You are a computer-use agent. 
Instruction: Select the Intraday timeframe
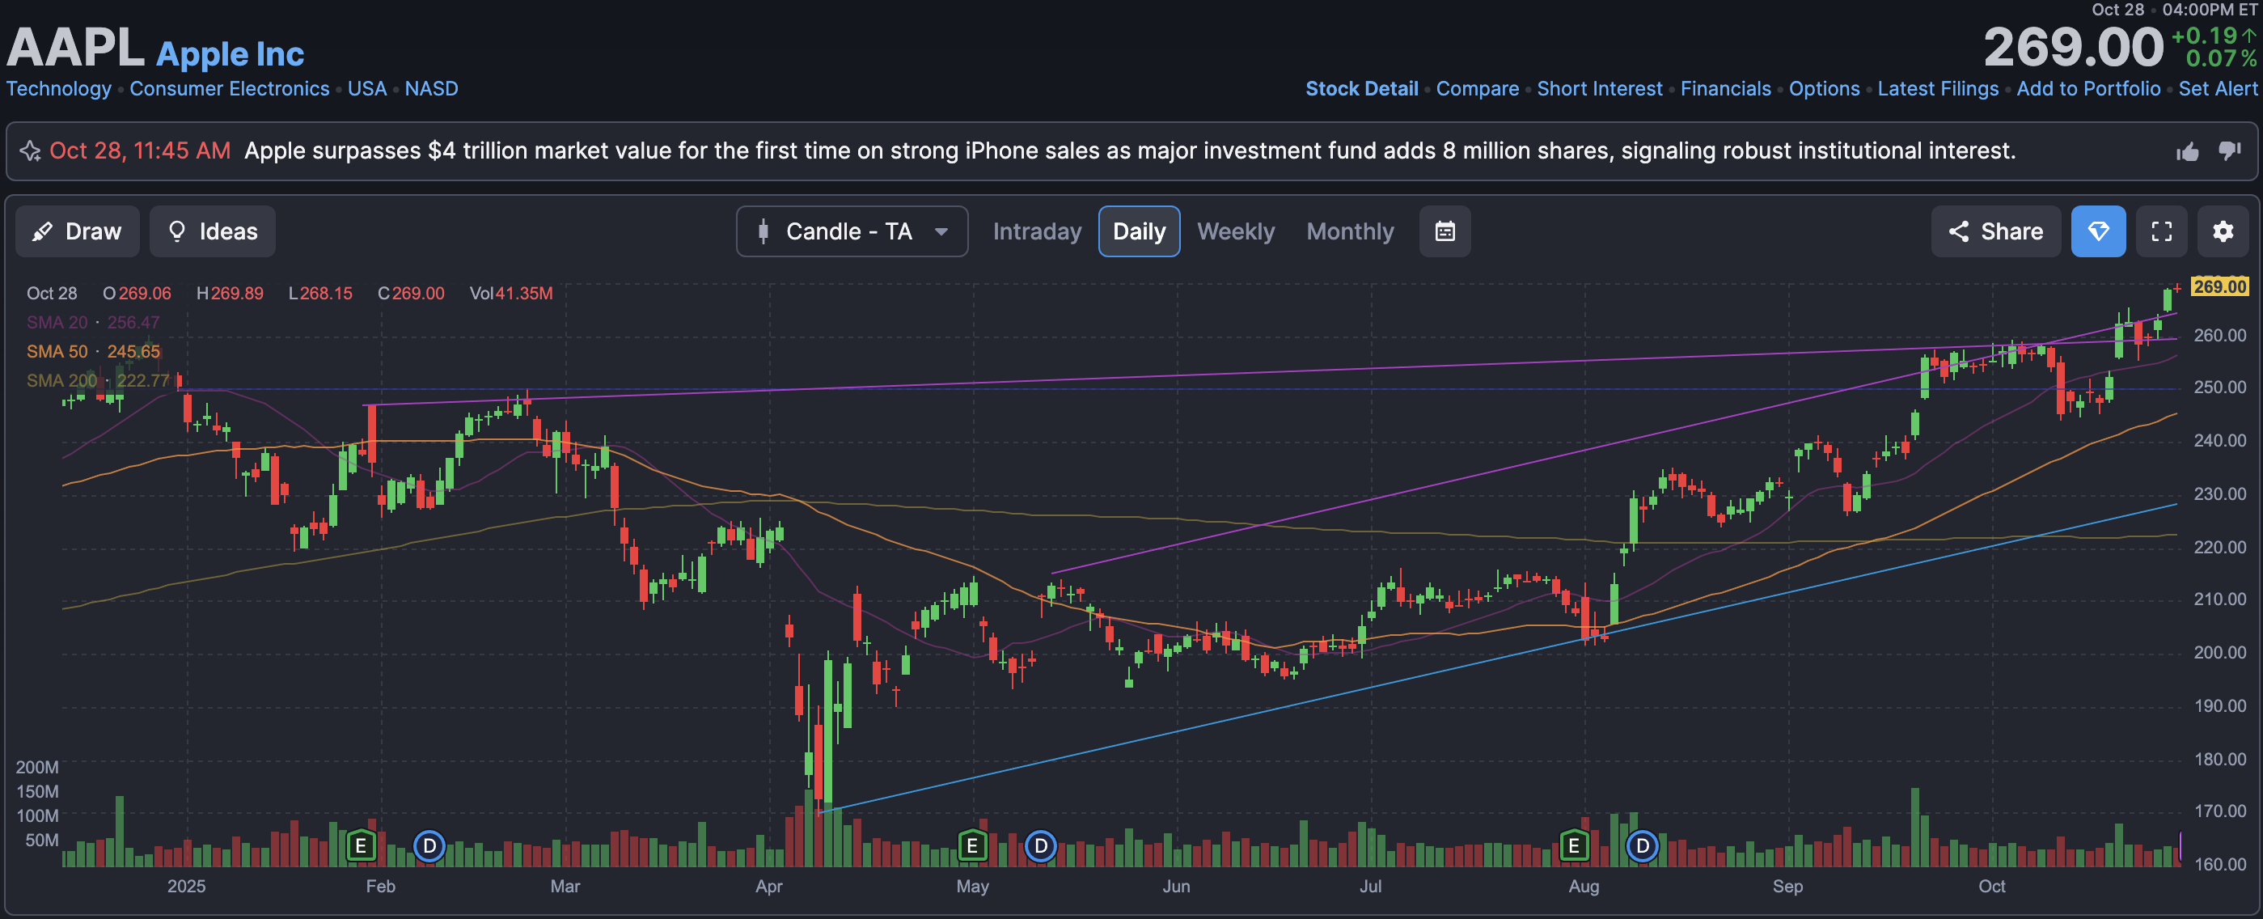point(1037,231)
